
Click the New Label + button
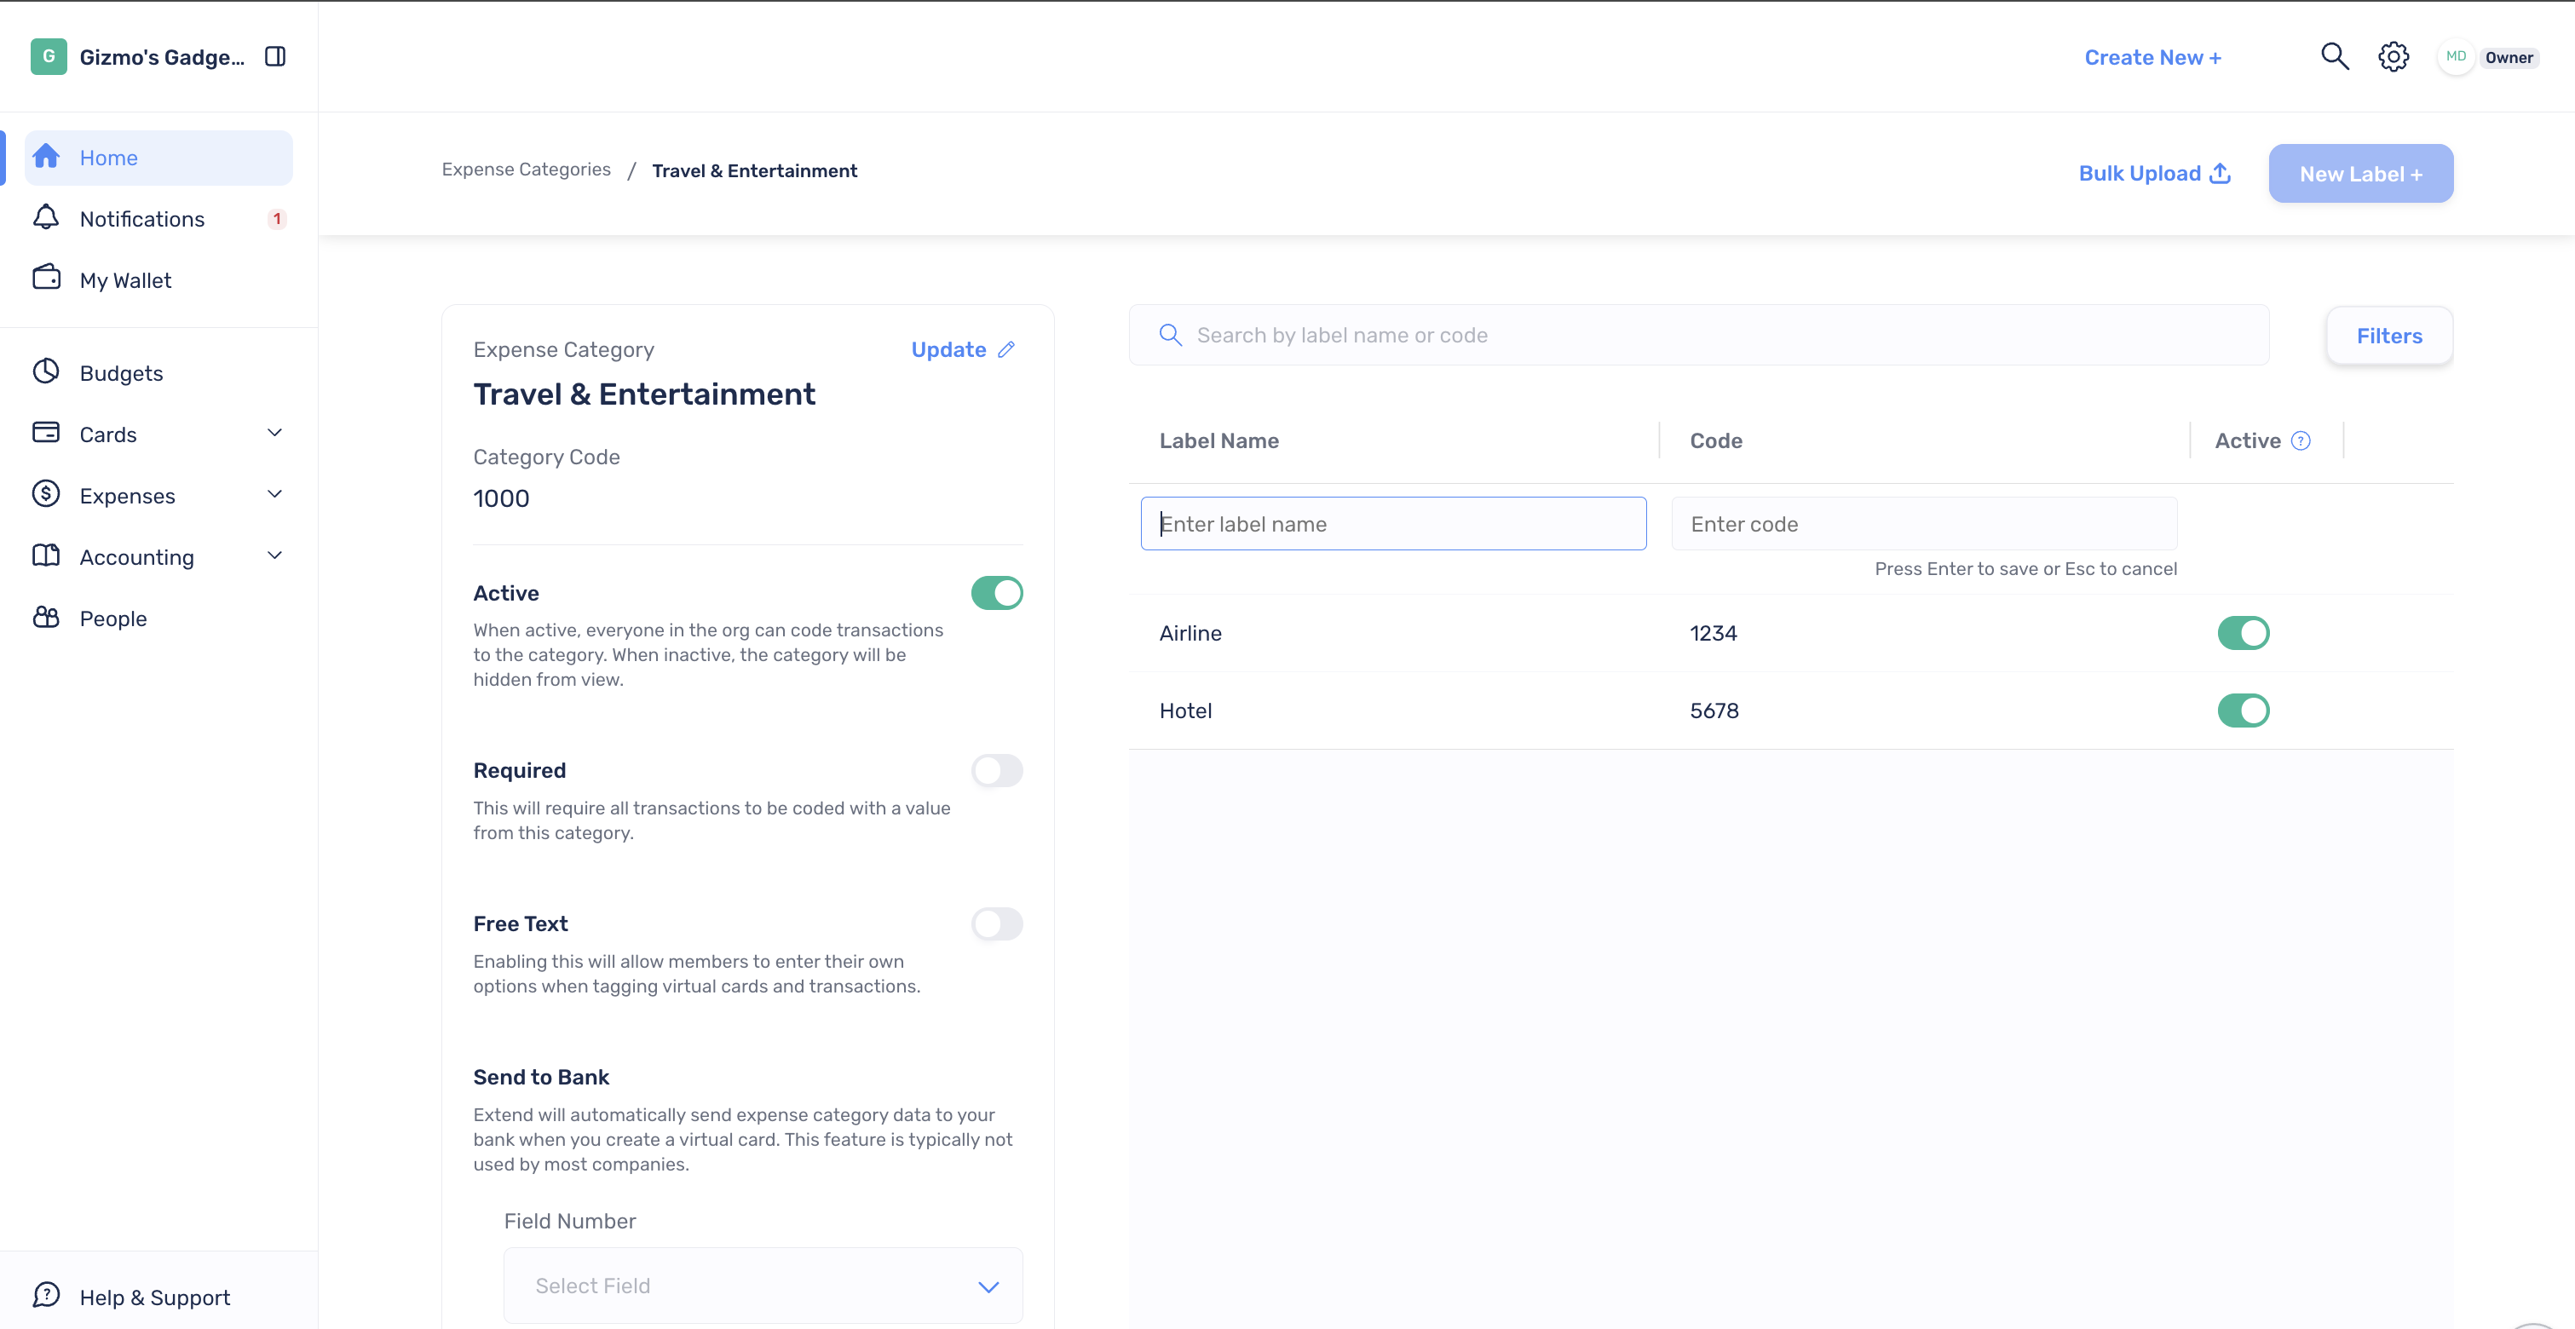[x=2360, y=174]
